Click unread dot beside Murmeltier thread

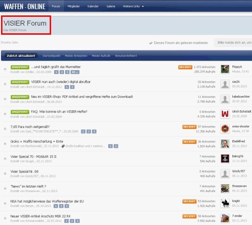[5, 69]
